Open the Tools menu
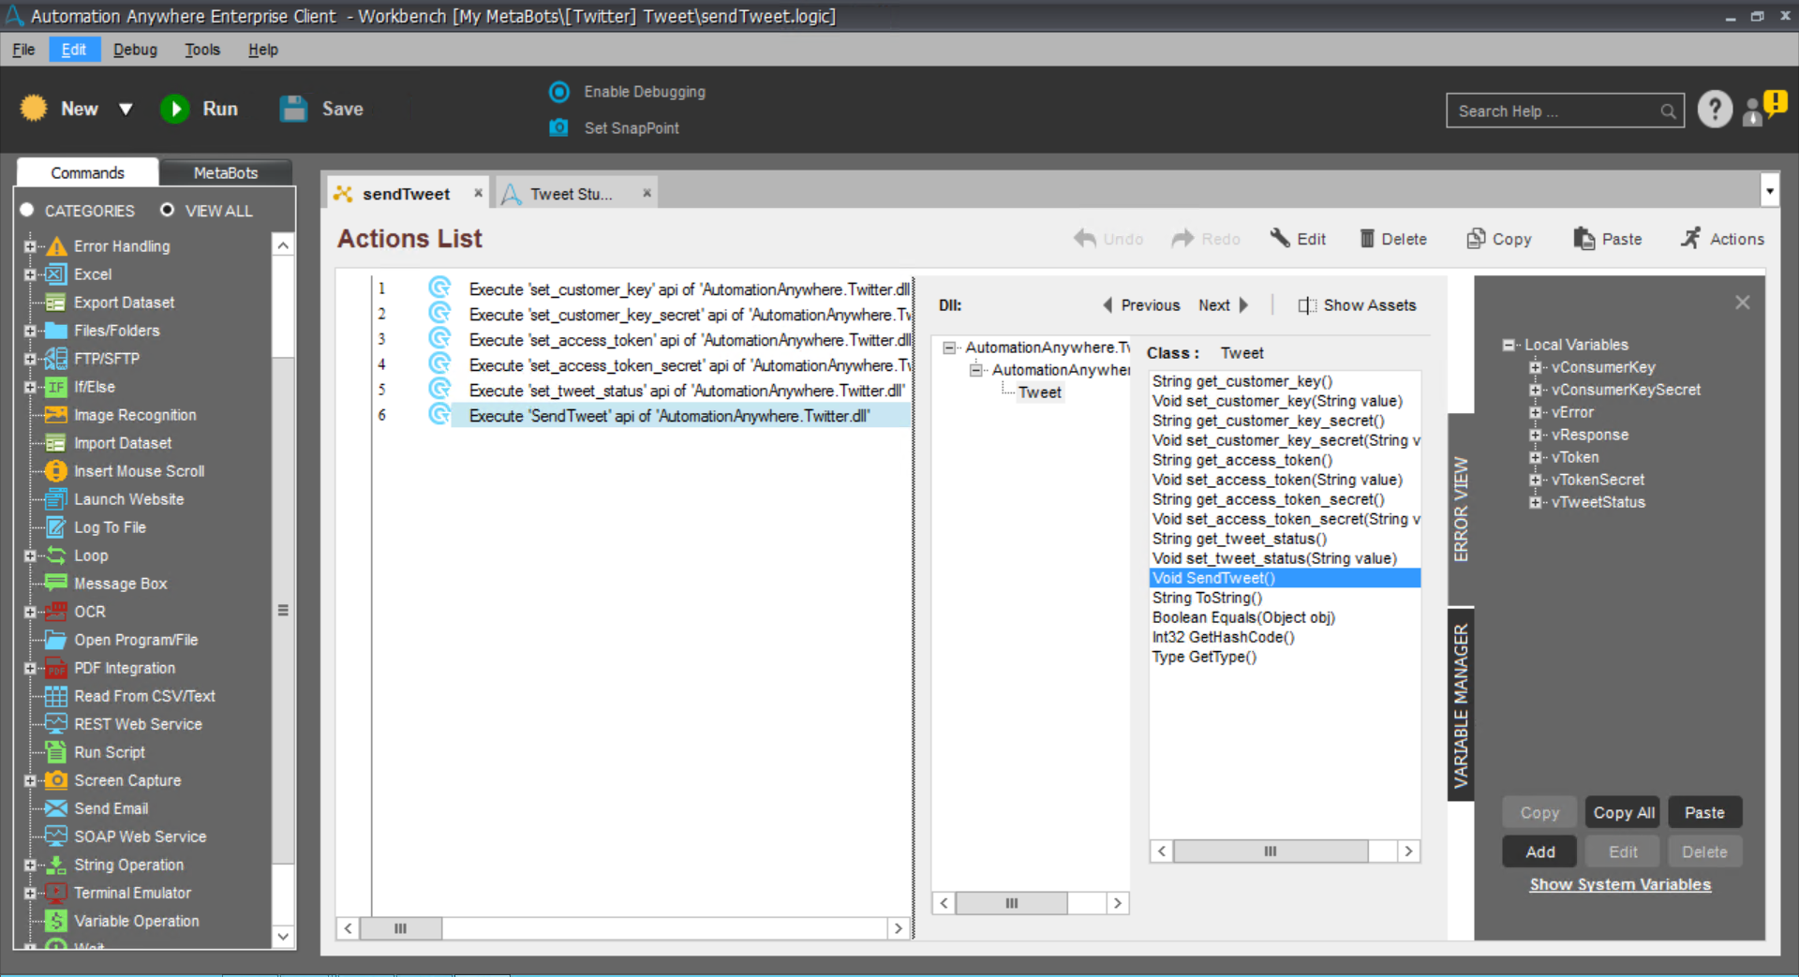Screen dimensions: 1799x977 [x=201, y=50]
